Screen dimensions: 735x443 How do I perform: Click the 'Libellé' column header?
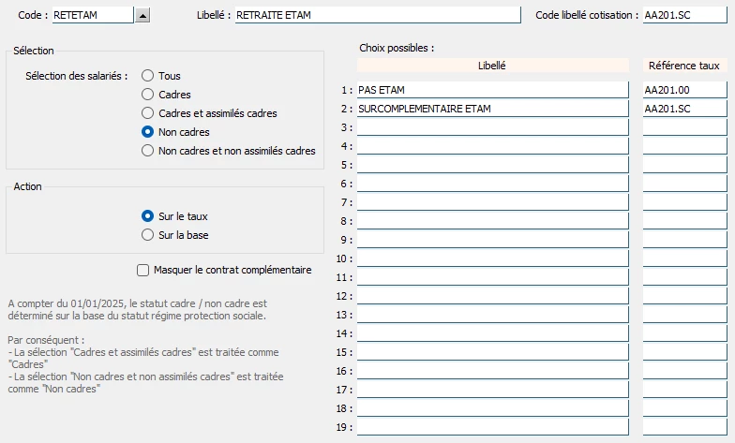pyautogui.click(x=492, y=66)
